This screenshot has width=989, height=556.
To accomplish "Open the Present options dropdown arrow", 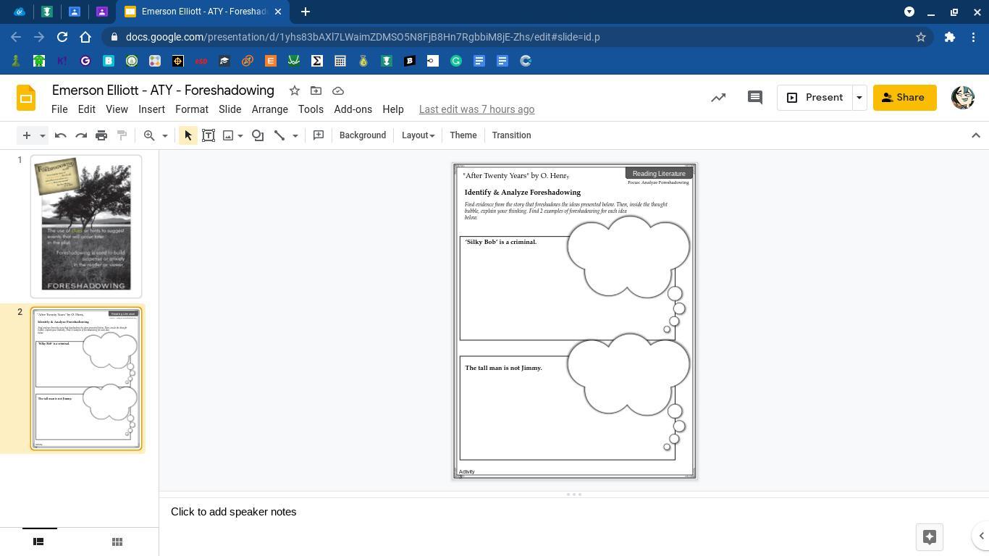I will click(x=859, y=98).
